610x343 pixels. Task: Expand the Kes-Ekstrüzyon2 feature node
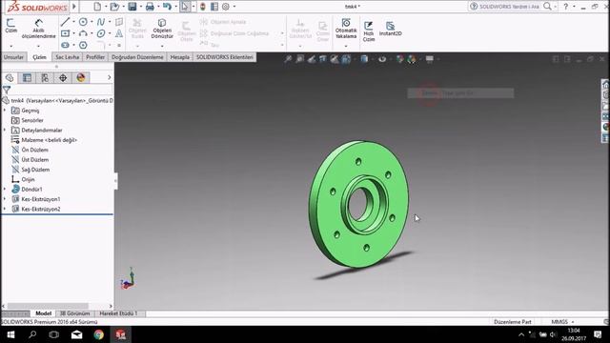click(5, 209)
